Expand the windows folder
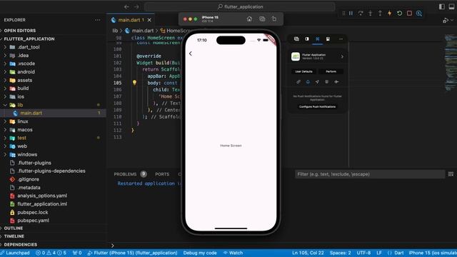Viewport: 457px width, 257px height. [5, 154]
